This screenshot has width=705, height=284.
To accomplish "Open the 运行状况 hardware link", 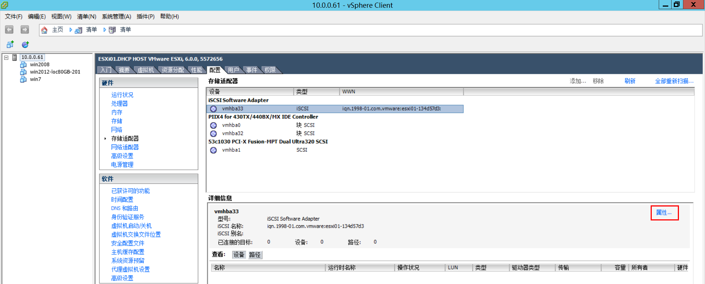I will point(122,95).
